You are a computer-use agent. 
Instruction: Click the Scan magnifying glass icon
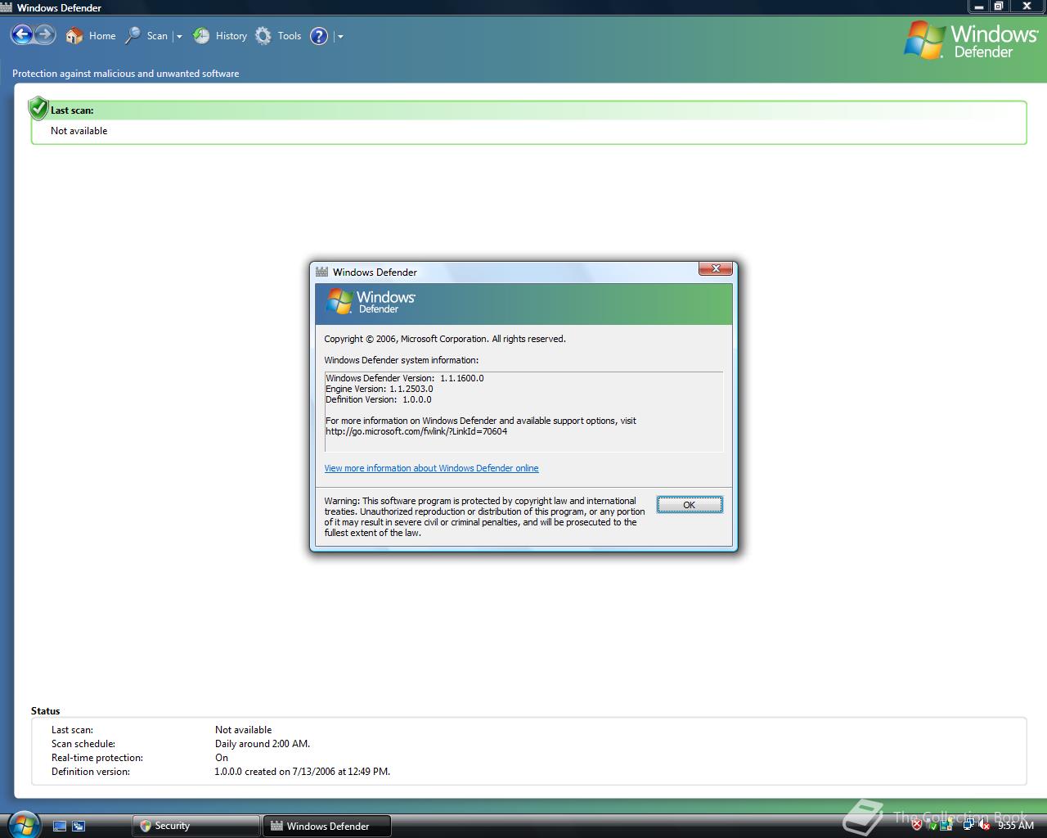(133, 35)
